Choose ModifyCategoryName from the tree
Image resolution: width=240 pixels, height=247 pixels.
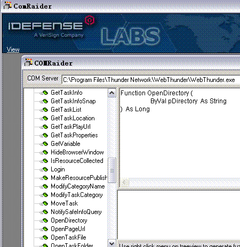tap(78, 186)
